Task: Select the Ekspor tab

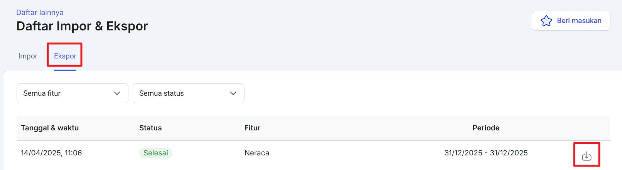Action: (x=65, y=56)
